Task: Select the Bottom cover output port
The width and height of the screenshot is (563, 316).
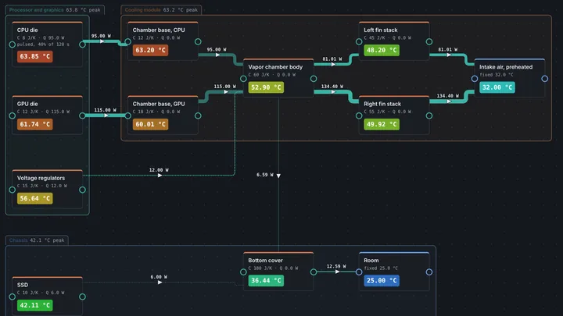Action: coord(314,272)
